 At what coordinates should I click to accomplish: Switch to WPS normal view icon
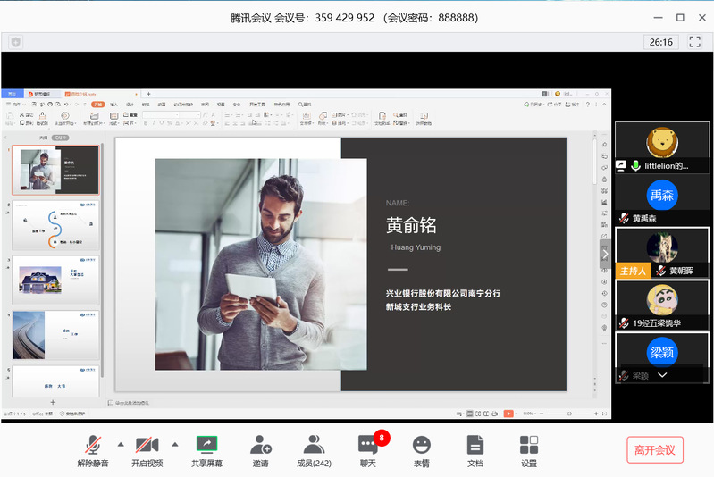[x=470, y=414]
